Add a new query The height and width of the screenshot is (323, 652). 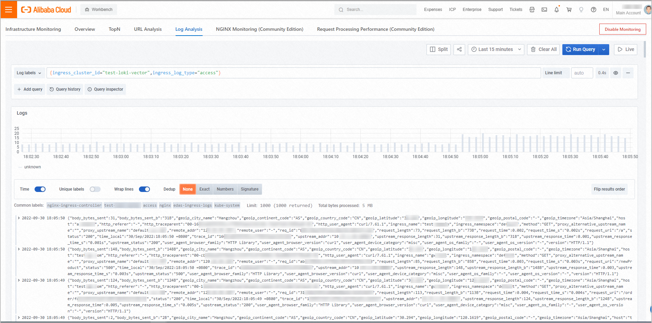pos(30,89)
